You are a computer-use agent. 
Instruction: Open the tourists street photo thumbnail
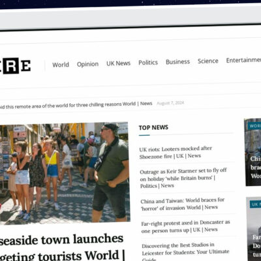[x=65, y=174]
